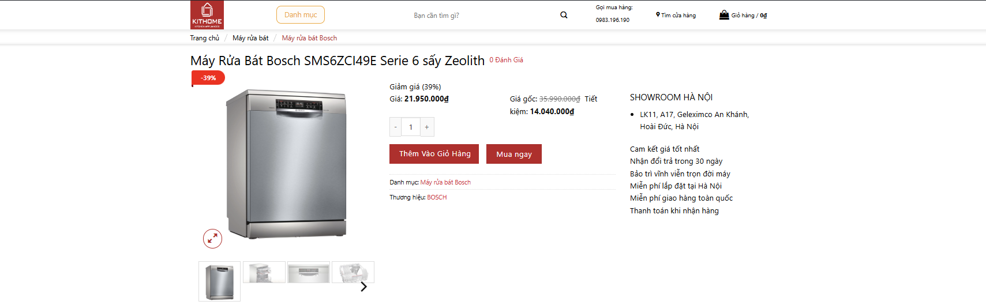Click the store locator pin icon
This screenshot has width=986, height=305.
[658, 15]
